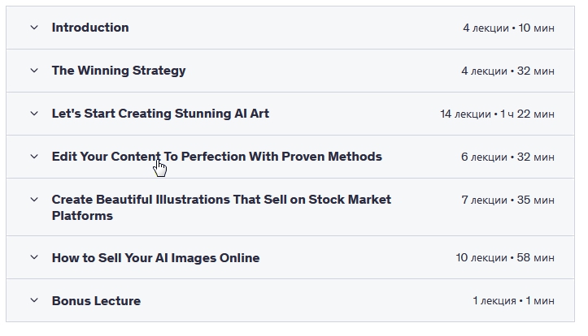This screenshot has height=336, width=588.
Task: Click chevron beside Create Beautiful Illustrations section
Action: click(34, 200)
